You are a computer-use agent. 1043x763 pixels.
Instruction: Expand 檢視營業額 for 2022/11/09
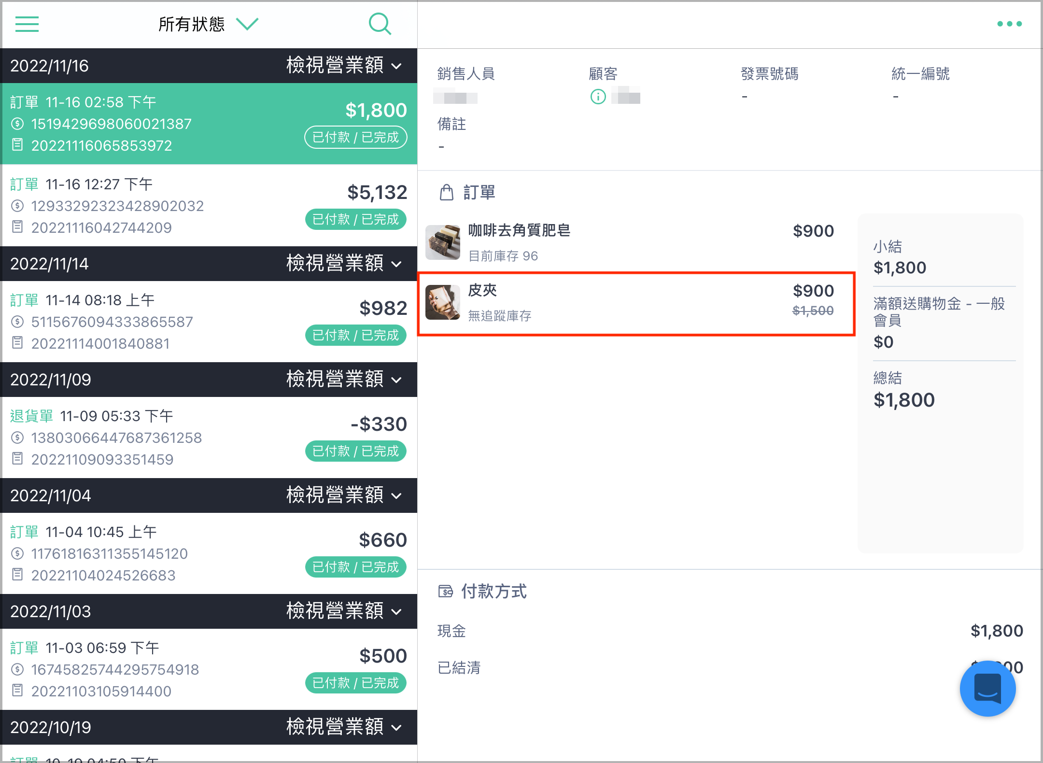coord(344,380)
